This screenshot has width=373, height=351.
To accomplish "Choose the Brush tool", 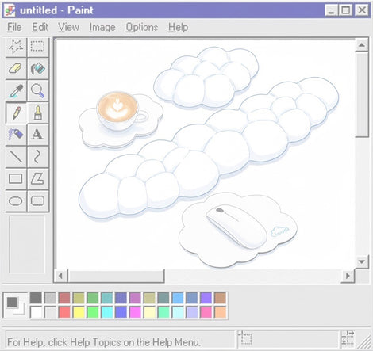I will 38,113.
